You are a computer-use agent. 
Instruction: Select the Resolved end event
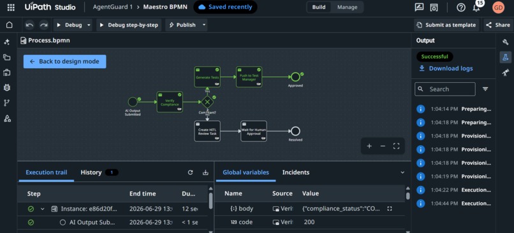click(295, 131)
